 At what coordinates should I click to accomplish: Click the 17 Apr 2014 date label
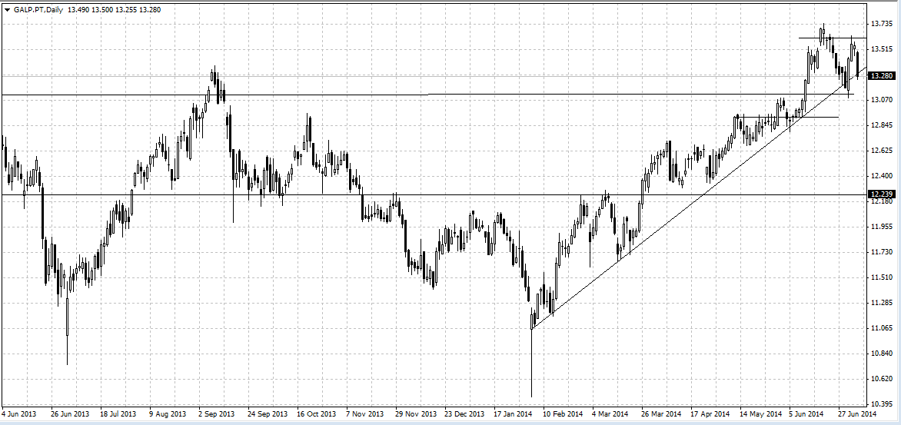tap(710, 413)
